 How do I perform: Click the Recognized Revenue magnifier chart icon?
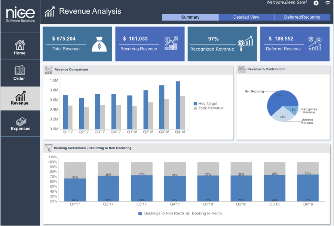pyautogui.click(x=245, y=44)
